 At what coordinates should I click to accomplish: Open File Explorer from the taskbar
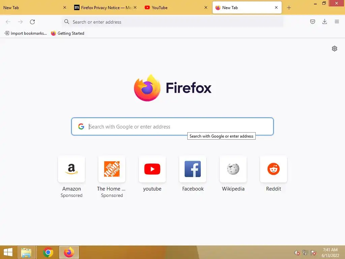[x=26, y=252]
